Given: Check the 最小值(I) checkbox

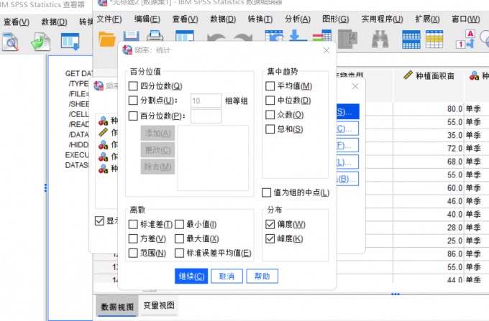Looking at the screenshot, I should click(179, 224).
